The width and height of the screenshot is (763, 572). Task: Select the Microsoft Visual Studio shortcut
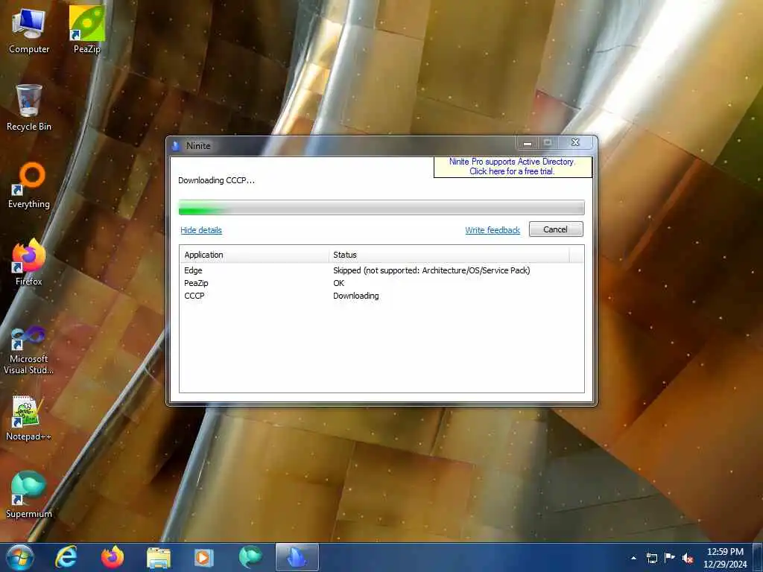pos(29,350)
